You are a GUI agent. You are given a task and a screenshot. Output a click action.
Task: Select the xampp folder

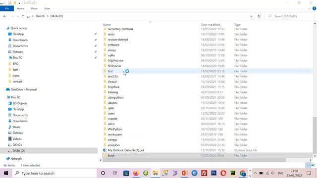point(112,139)
